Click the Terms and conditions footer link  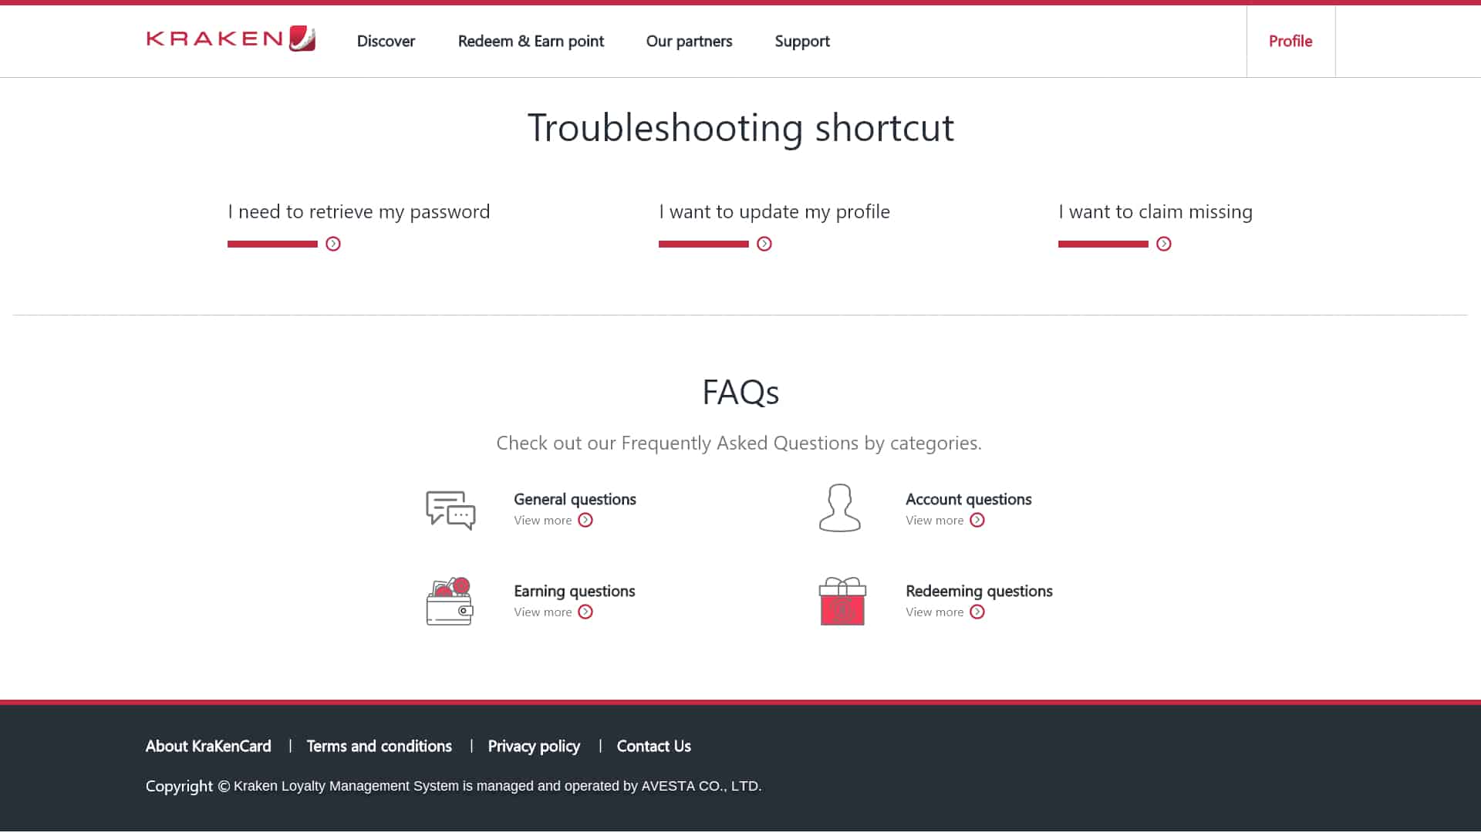click(379, 746)
